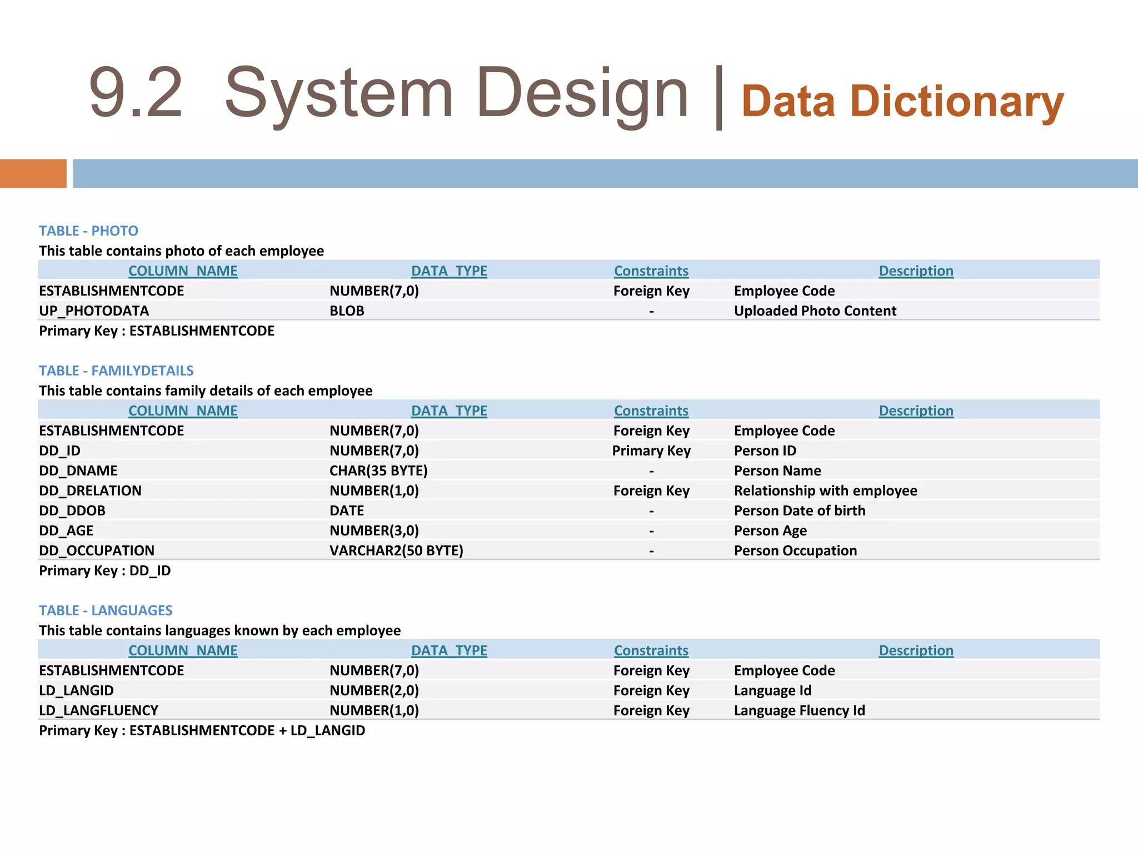
Task: Select the 'Person Name' description cell
Action: [777, 471]
